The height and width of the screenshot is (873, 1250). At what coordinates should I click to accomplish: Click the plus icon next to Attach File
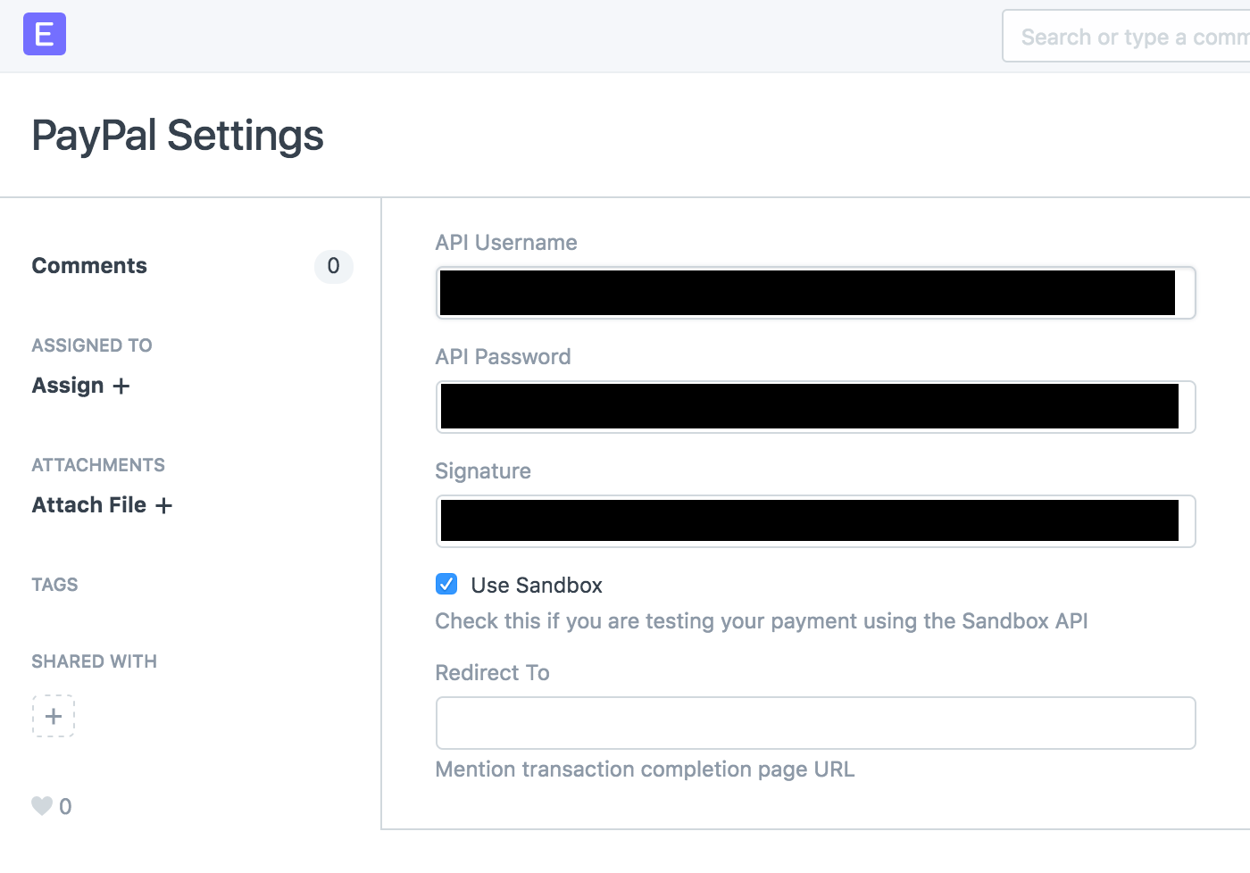click(163, 505)
